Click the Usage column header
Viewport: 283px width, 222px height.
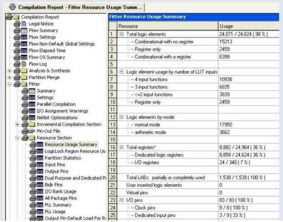click(x=249, y=26)
